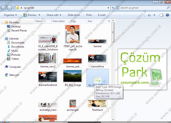Click the change view icon
This screenshot has height=123, width=171.
click(150, 15)
